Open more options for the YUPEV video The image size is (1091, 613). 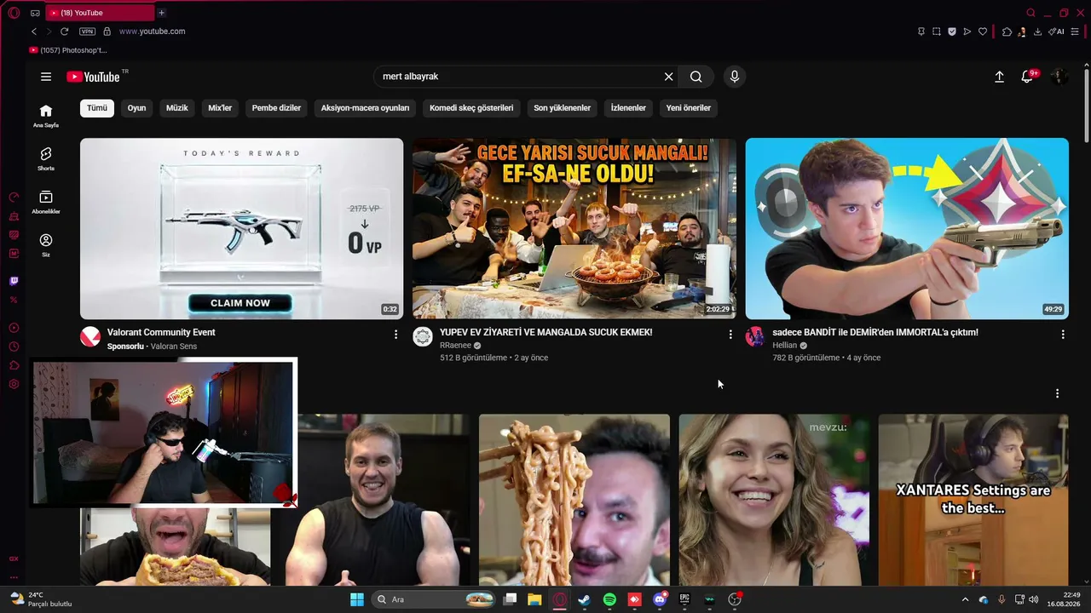730,335
